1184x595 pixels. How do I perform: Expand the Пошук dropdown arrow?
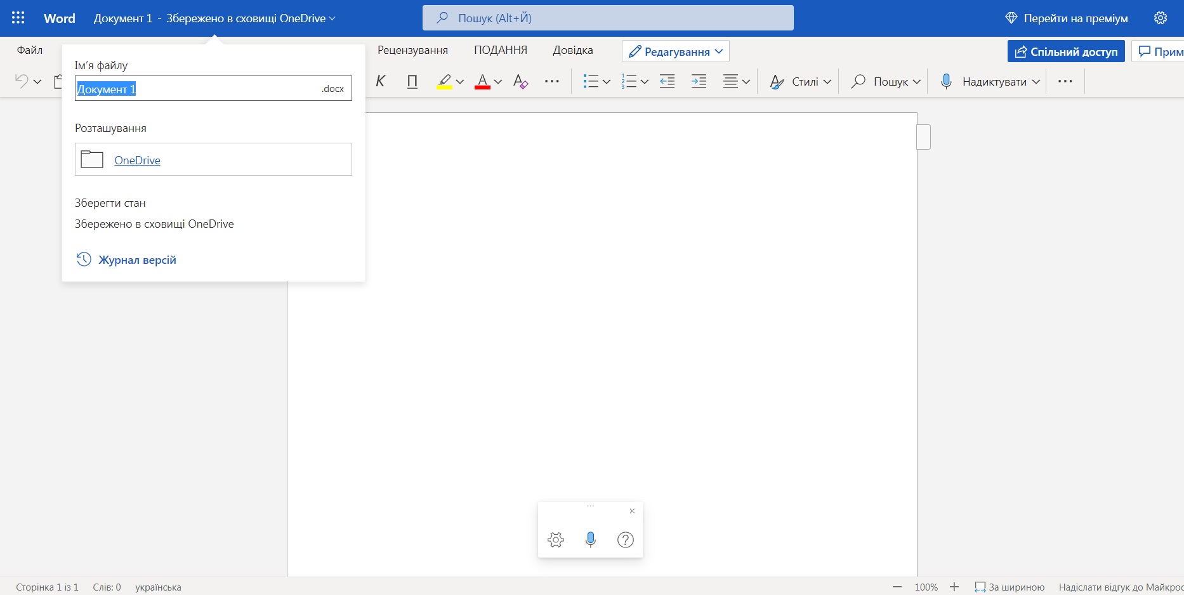pos(917,82)
